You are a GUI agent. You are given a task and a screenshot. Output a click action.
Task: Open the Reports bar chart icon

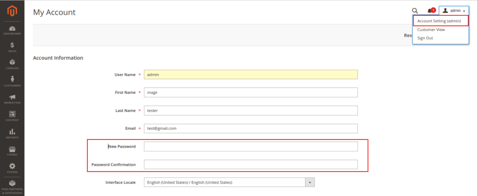(x=12, y=133)
